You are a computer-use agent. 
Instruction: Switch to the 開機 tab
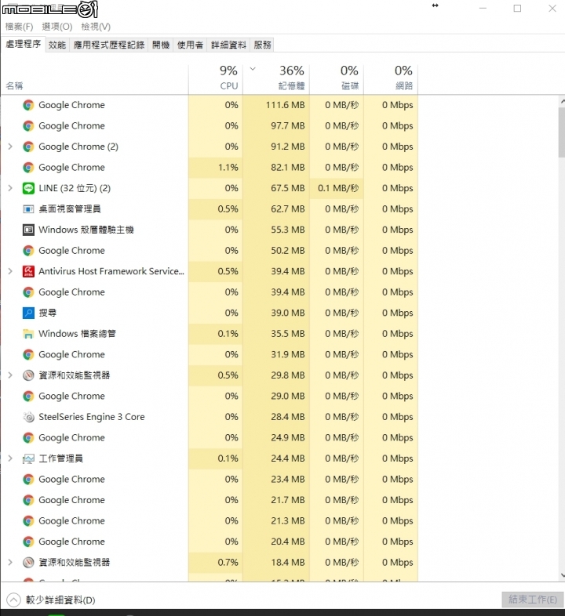coord(161,45)
